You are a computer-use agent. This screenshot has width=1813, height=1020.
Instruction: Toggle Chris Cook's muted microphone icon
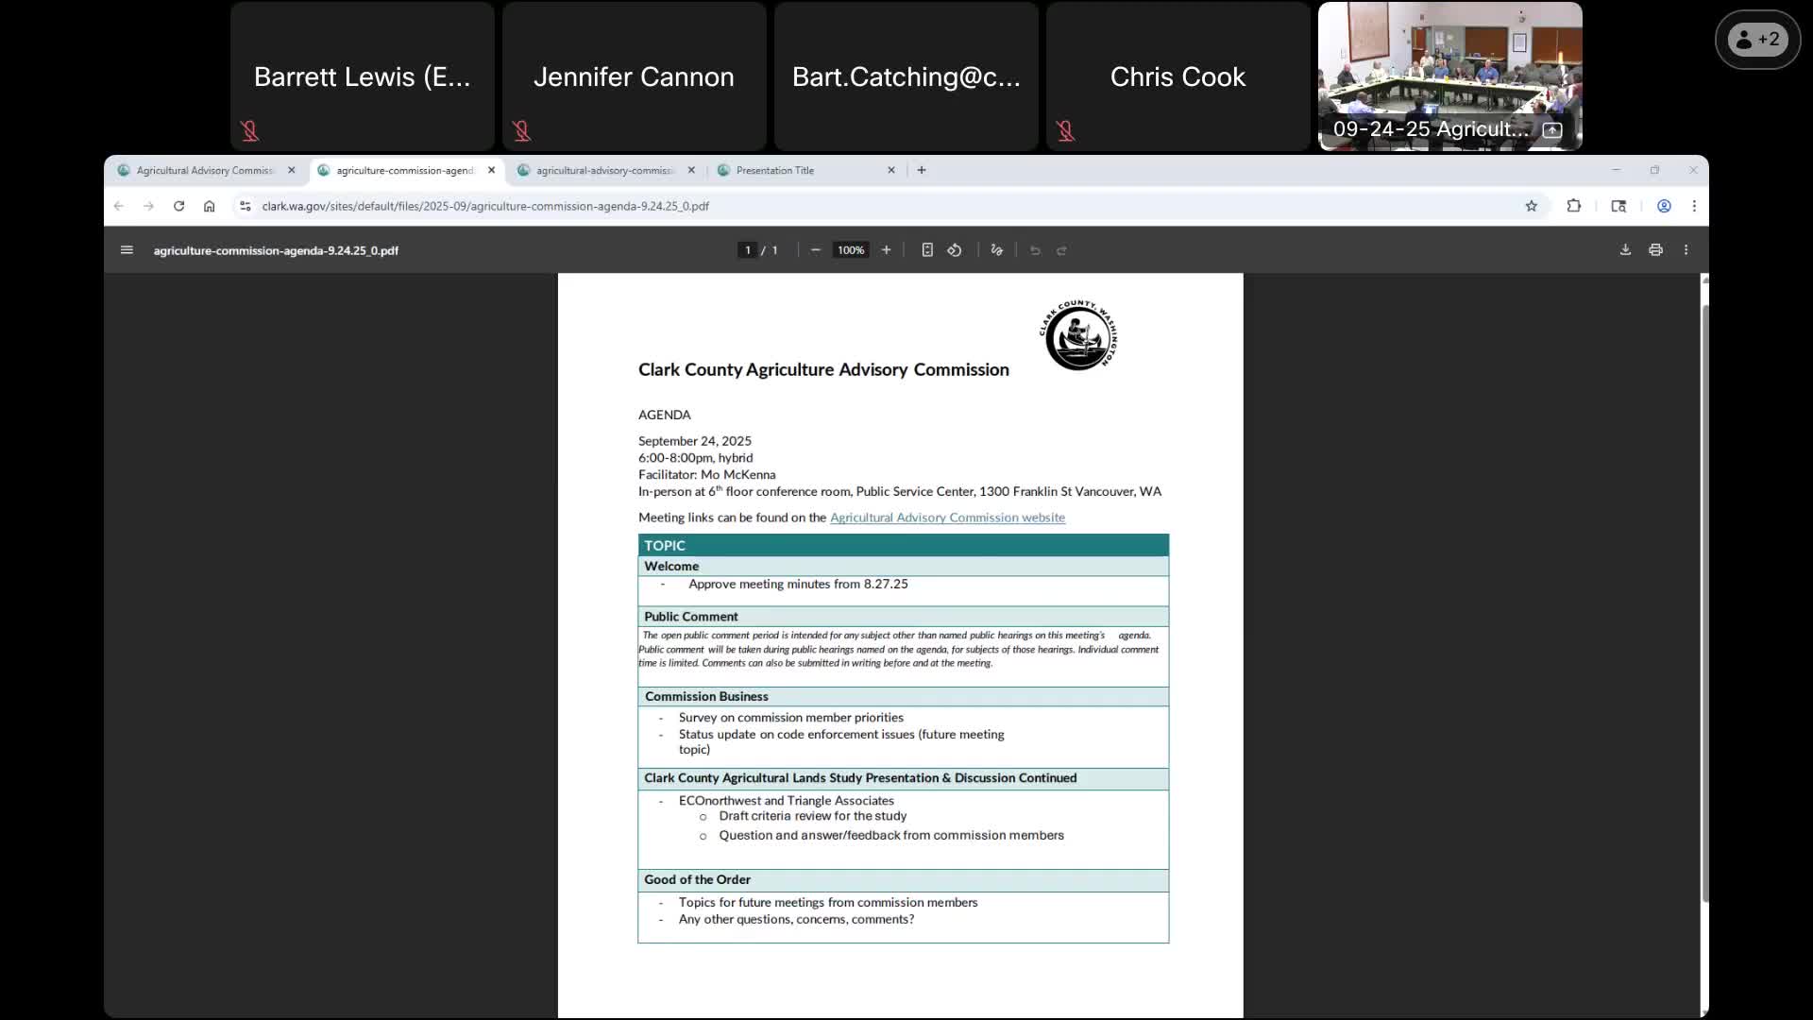pos(1065,131)
